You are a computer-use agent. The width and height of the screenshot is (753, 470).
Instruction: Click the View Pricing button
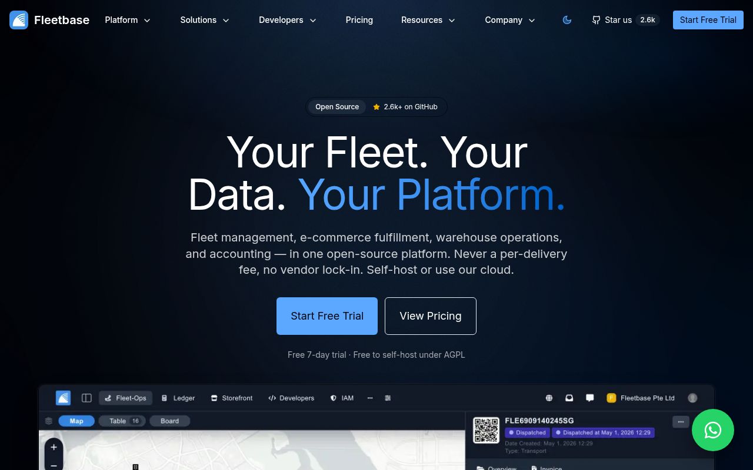(x=431, y=316)
